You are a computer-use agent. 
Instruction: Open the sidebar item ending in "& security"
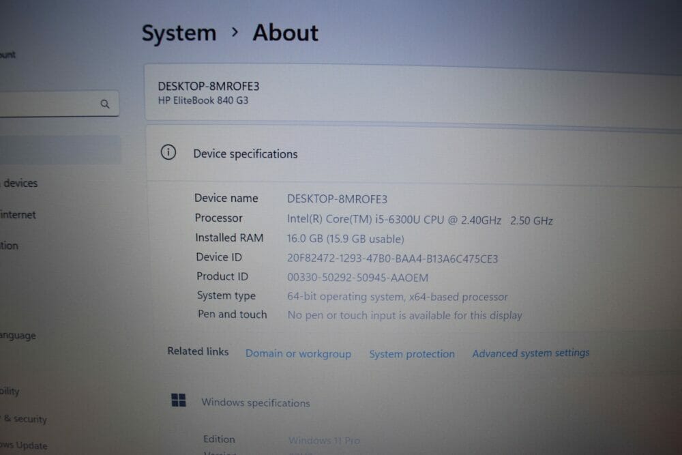pos(24,418)
